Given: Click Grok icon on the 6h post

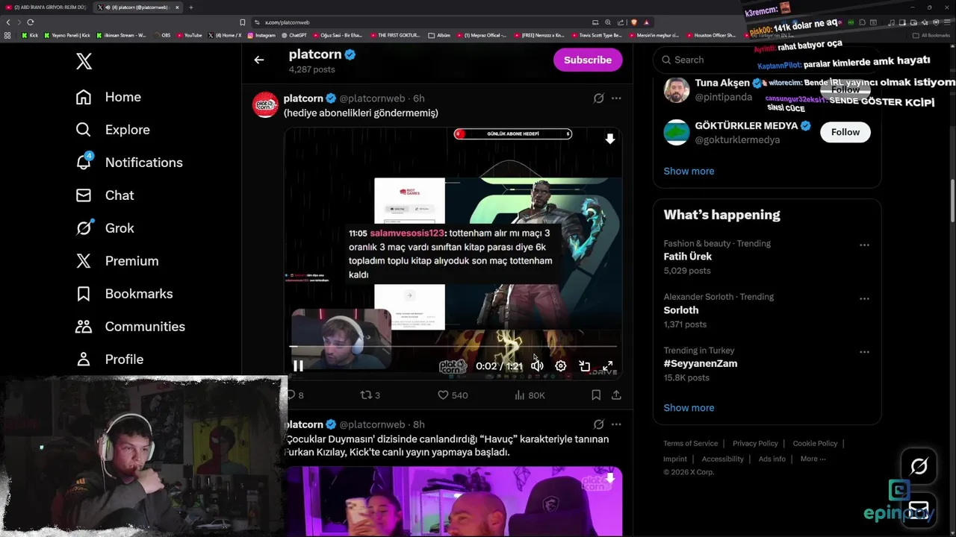Looking at the screenshot, I should pyautogui.click(x=598, y=98).
